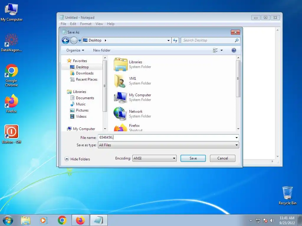Click the Save button
Screen dimensions: 302x226
(x=193, y=158)
